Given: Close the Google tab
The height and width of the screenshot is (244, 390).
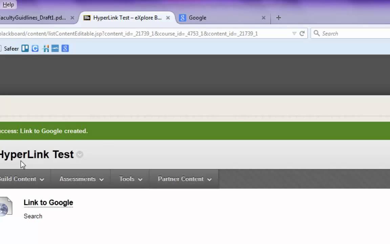Looking at the screenshot, I should click(263, 18).
